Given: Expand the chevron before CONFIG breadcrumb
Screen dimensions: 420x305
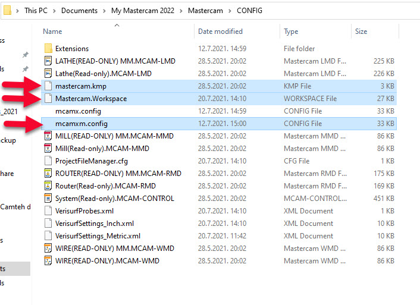Looking at the screenshot, I should (x=230, y=11).
